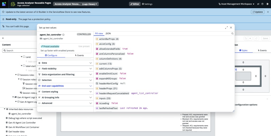The width and height of the screenshot is (271, 136).
Task: Select the Events tab in dialog
Action: (79, 55)
